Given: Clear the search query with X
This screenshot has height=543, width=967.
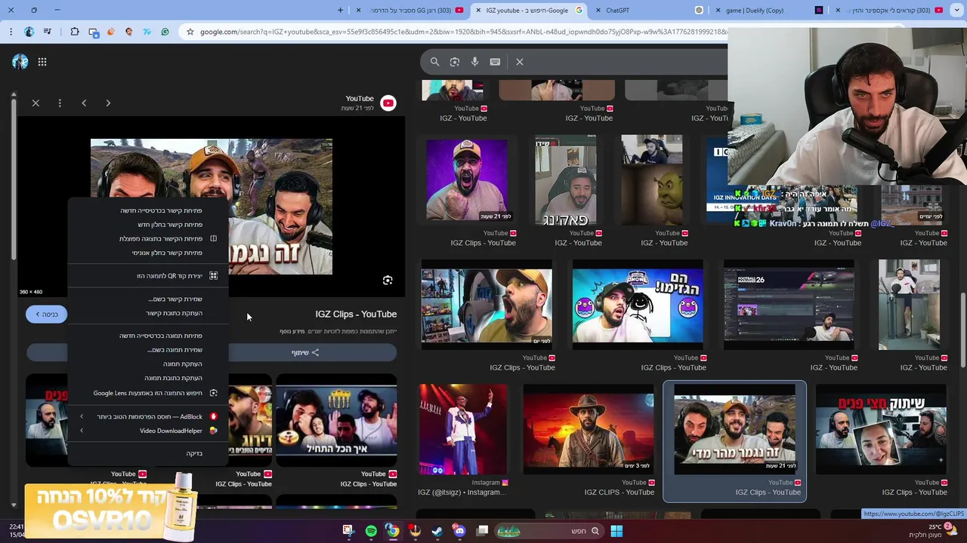Looking at the screenshot, I should click(520, 62).
